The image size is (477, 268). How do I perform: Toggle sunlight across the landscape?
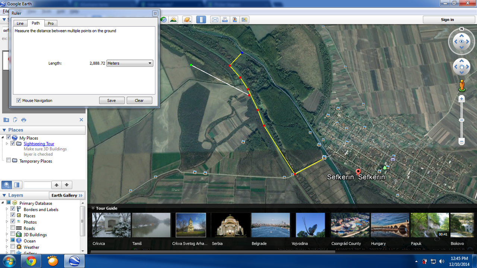[173, 19]
